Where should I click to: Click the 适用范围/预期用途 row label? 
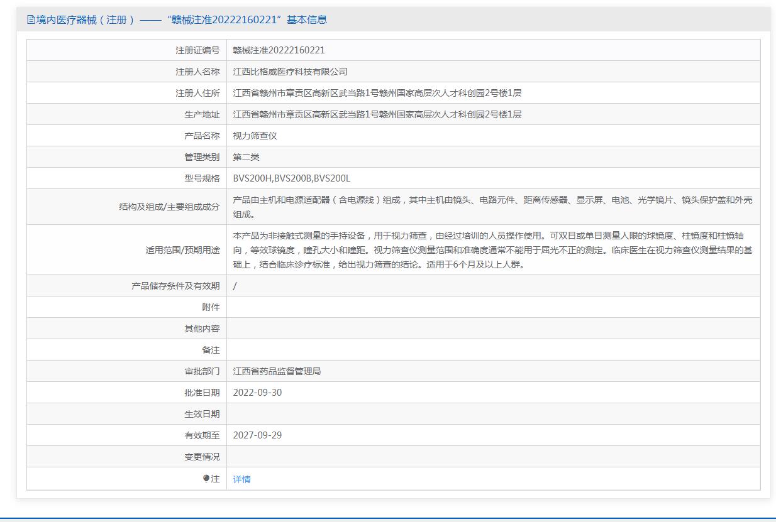click(x=182, y=250)
